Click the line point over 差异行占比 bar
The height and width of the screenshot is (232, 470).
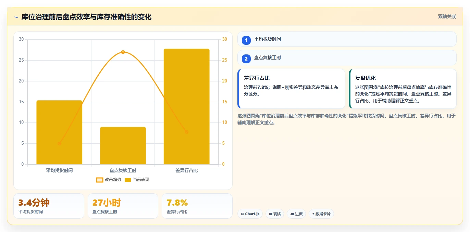(187, 132)
